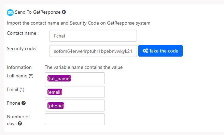Click empty space in the Phone field

[84, 105]
